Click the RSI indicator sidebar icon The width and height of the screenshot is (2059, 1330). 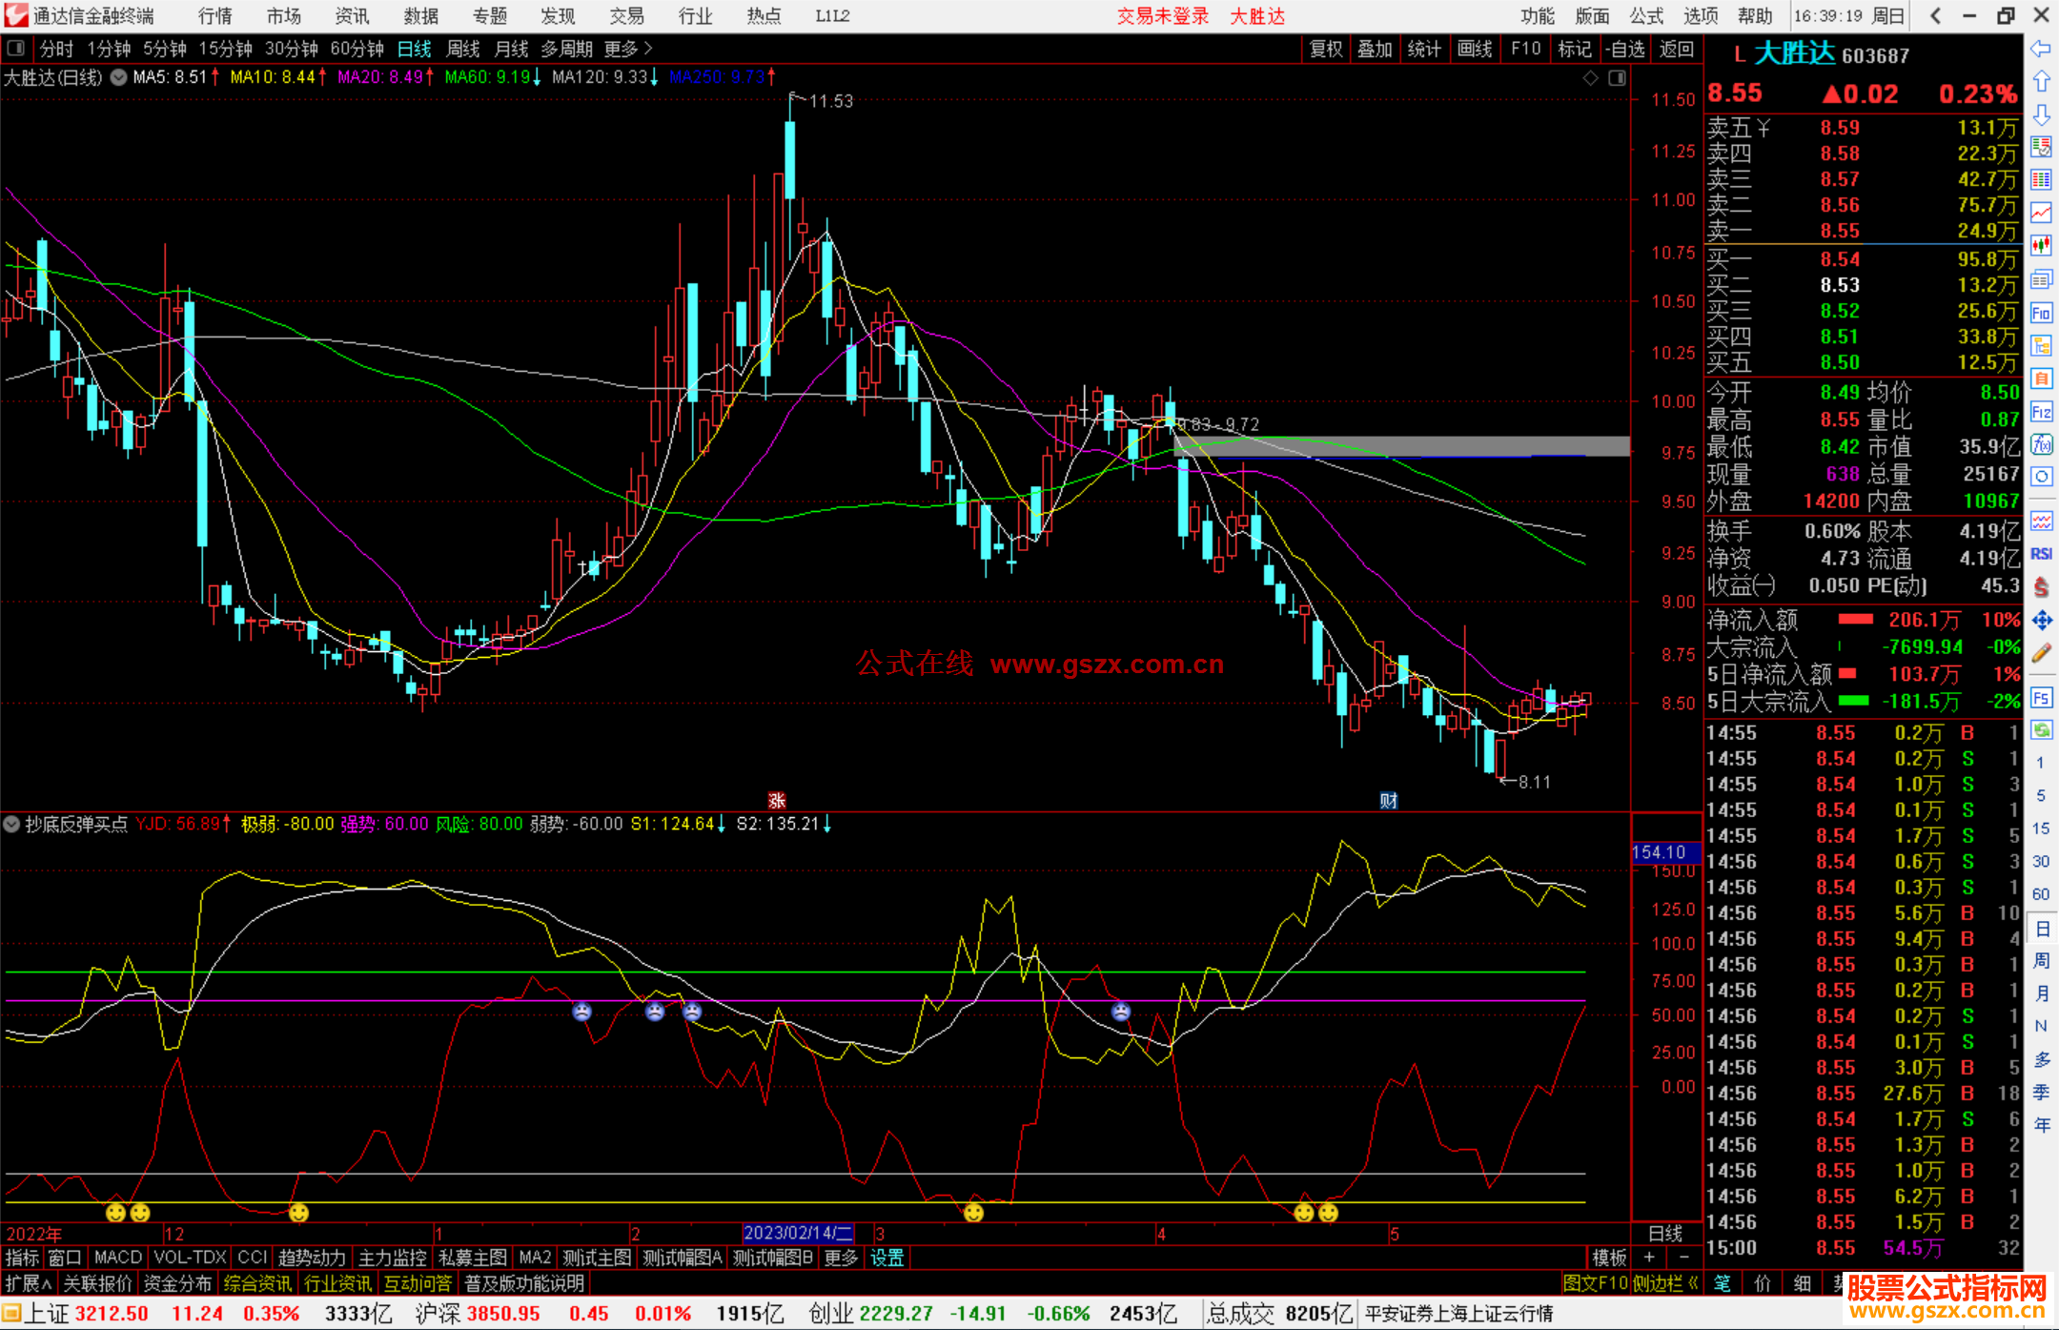(x=2041, y=554)
